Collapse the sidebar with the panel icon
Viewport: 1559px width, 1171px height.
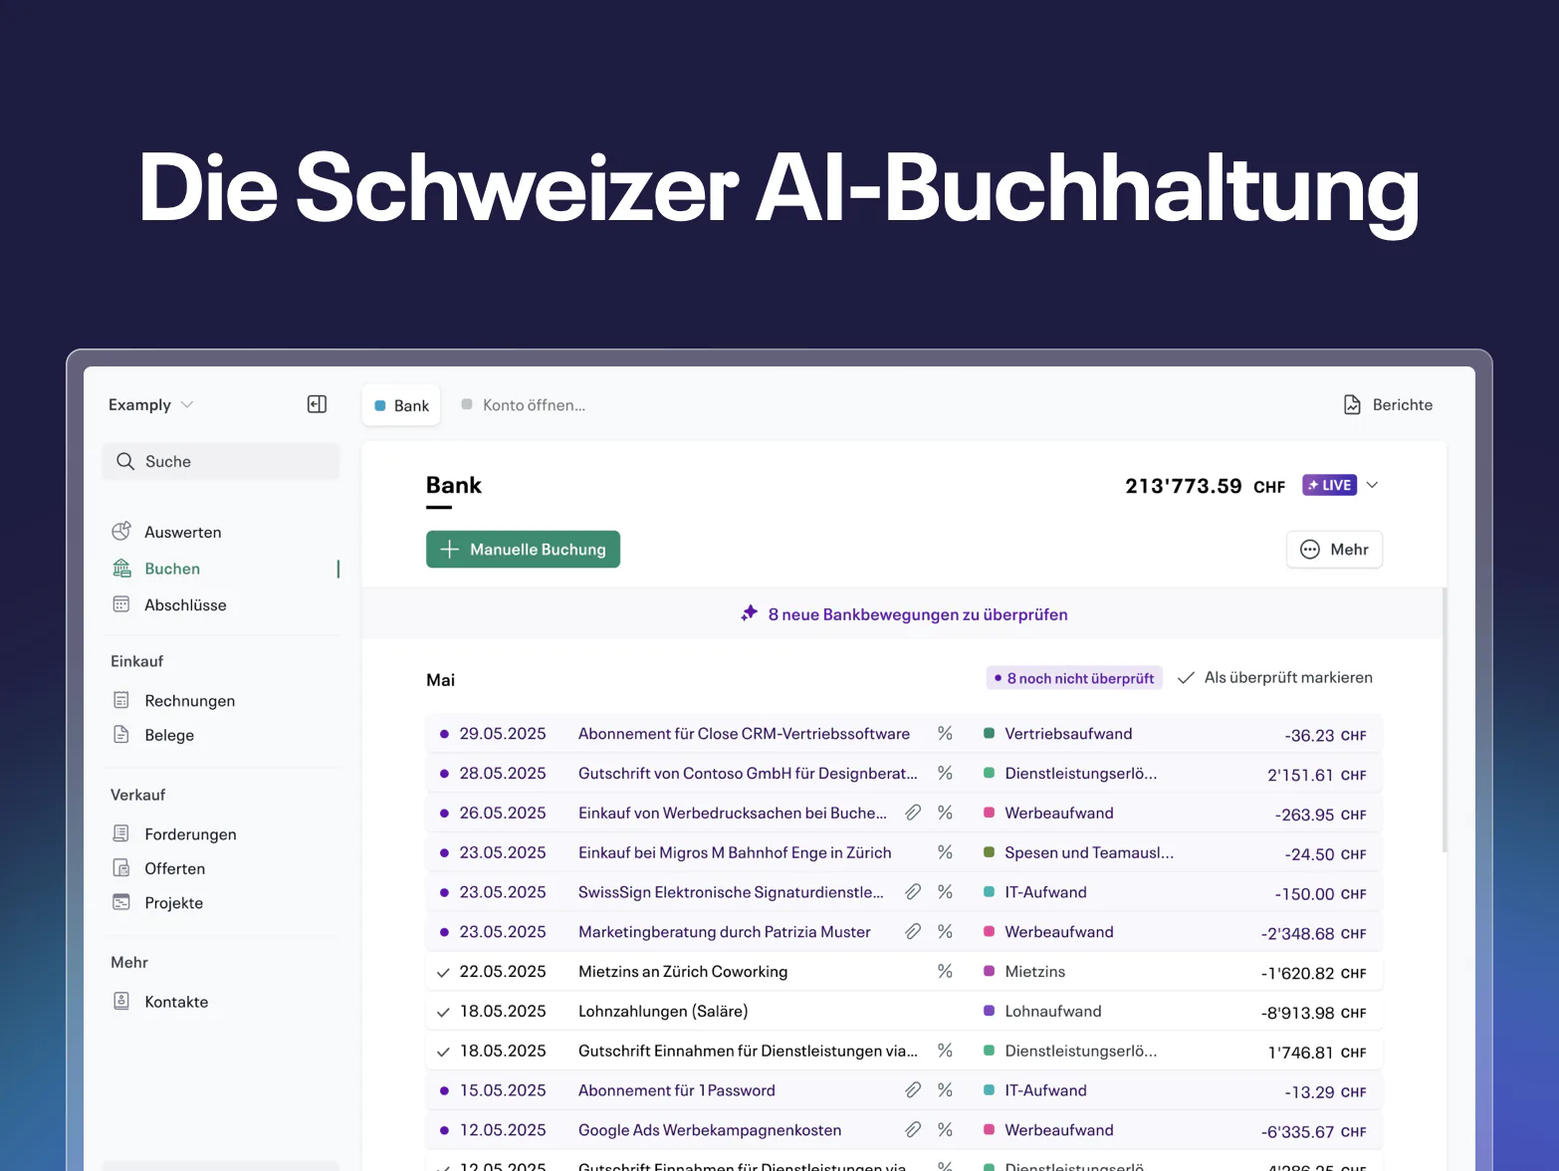[x=317, y=404]
